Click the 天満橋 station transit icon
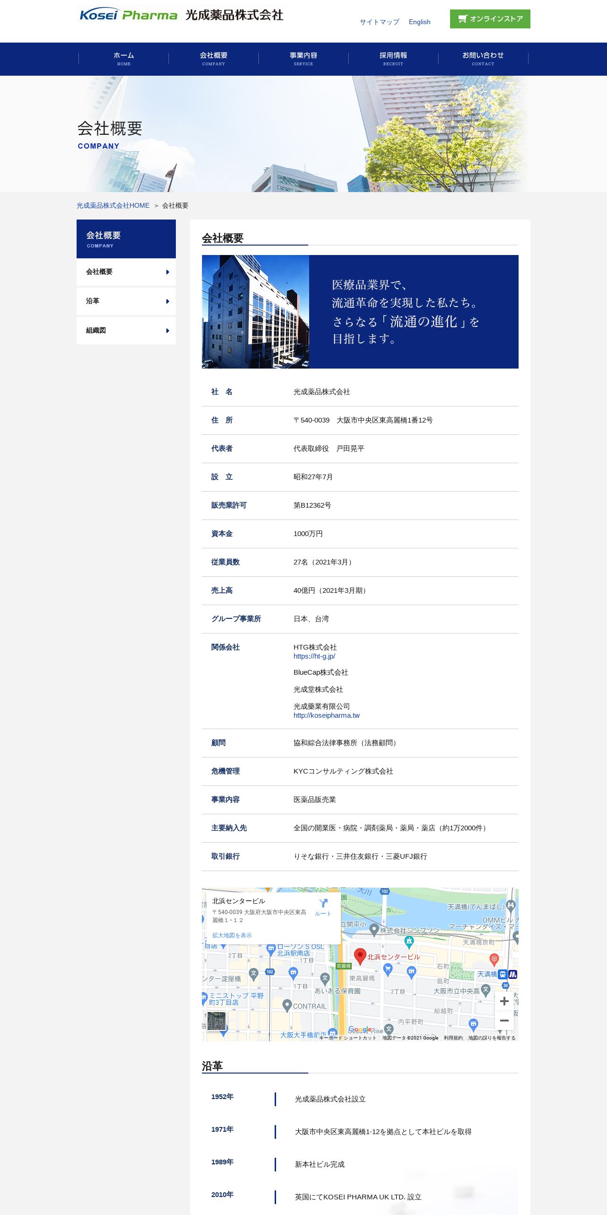 pyautogui.click(x=503, y=974)
